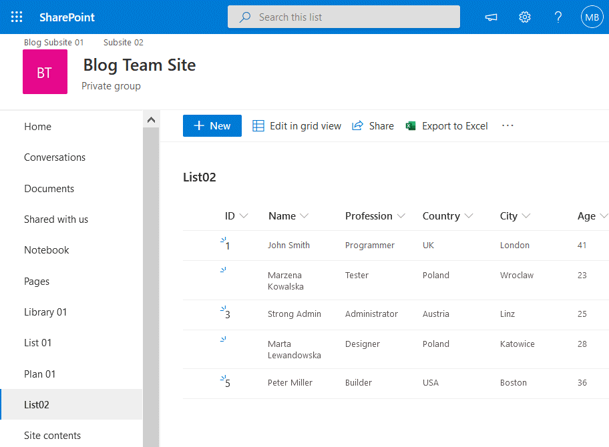This screenshot has width=609, height=447.
Task: Open the Settings gear icon
Action: pyautogui.click(x=525, y=17)
